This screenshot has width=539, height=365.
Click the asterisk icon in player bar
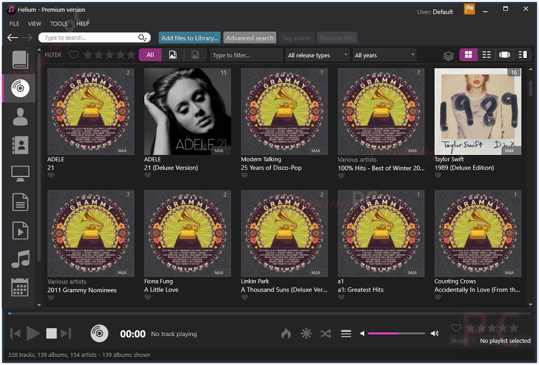tap(306, 333)
